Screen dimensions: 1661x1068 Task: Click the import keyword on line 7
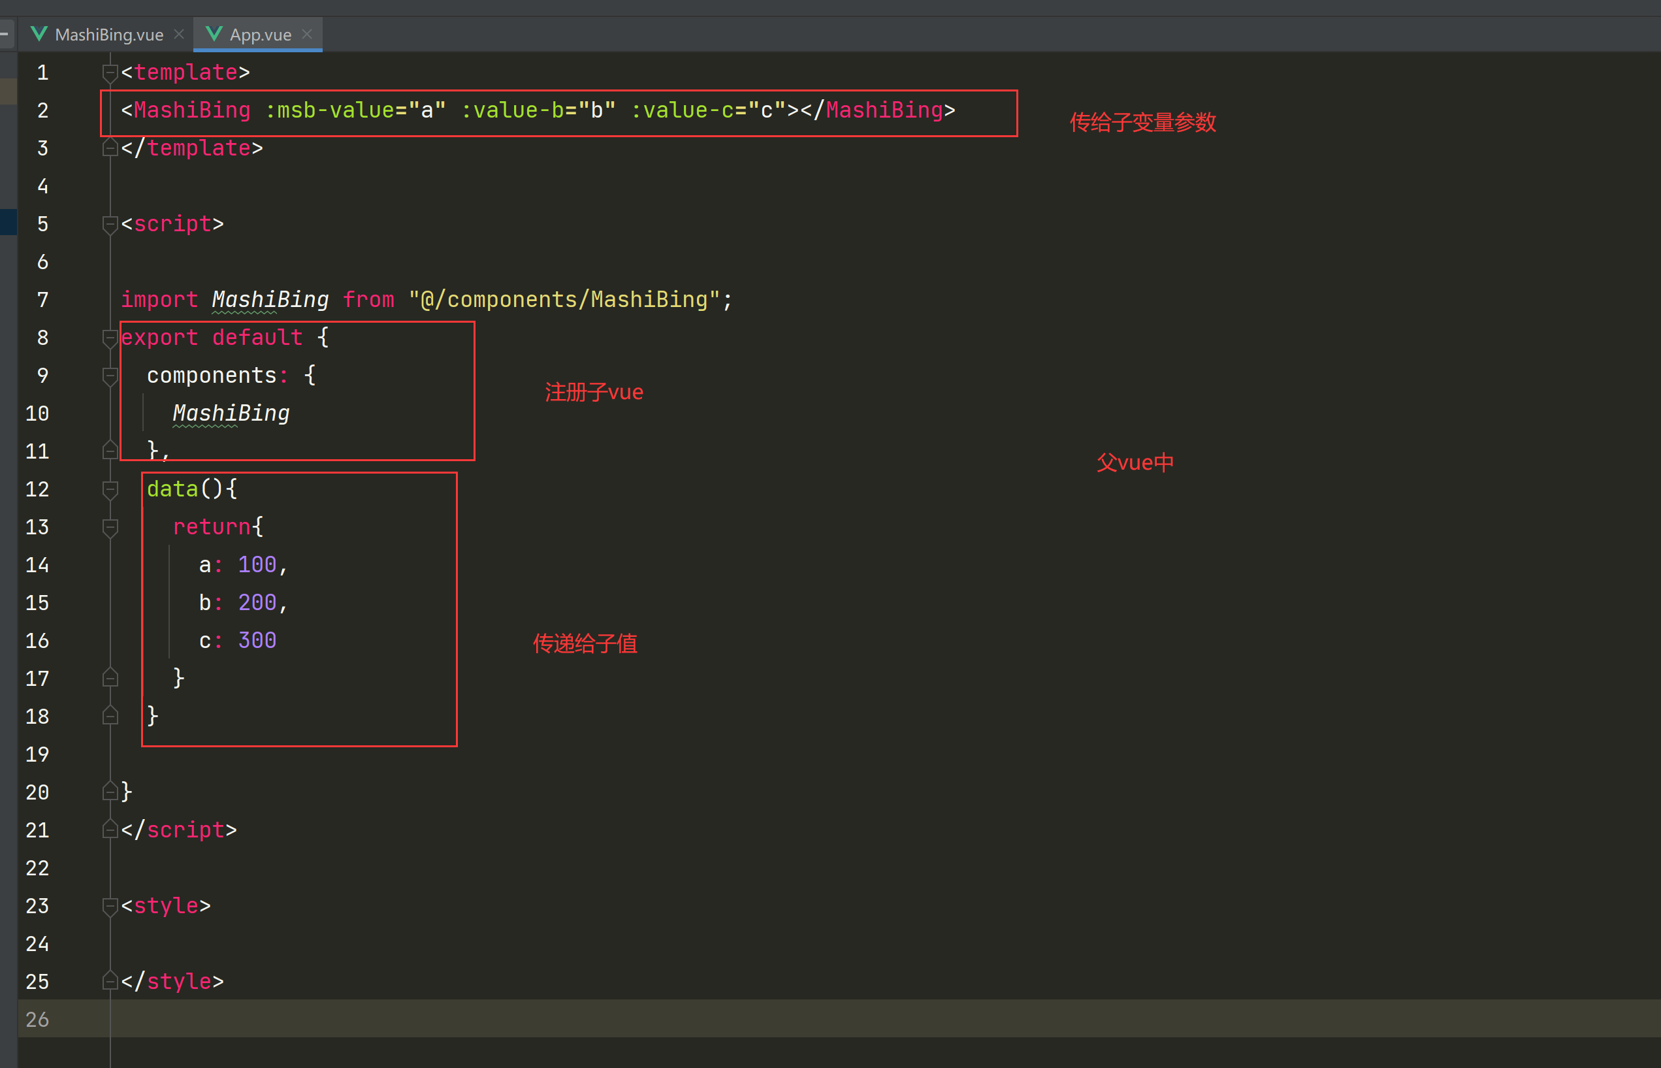[159, 300]
